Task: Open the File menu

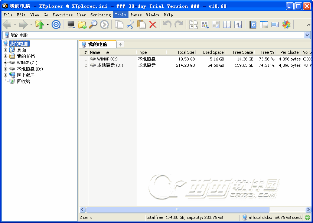Action: [8, 15]
